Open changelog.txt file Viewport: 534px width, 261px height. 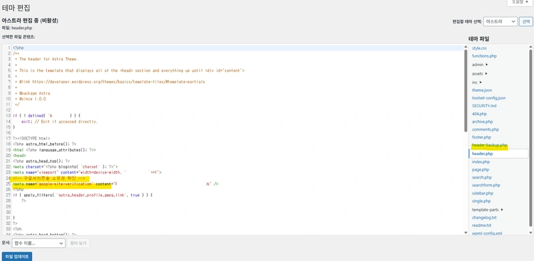(485, 218)
